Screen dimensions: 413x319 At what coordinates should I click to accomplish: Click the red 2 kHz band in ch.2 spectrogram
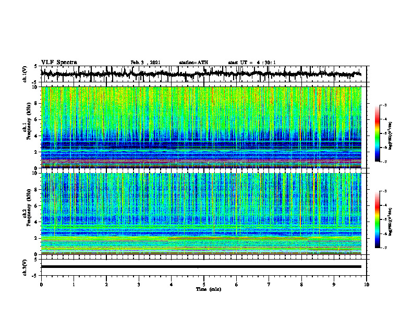tap(237, 238)
